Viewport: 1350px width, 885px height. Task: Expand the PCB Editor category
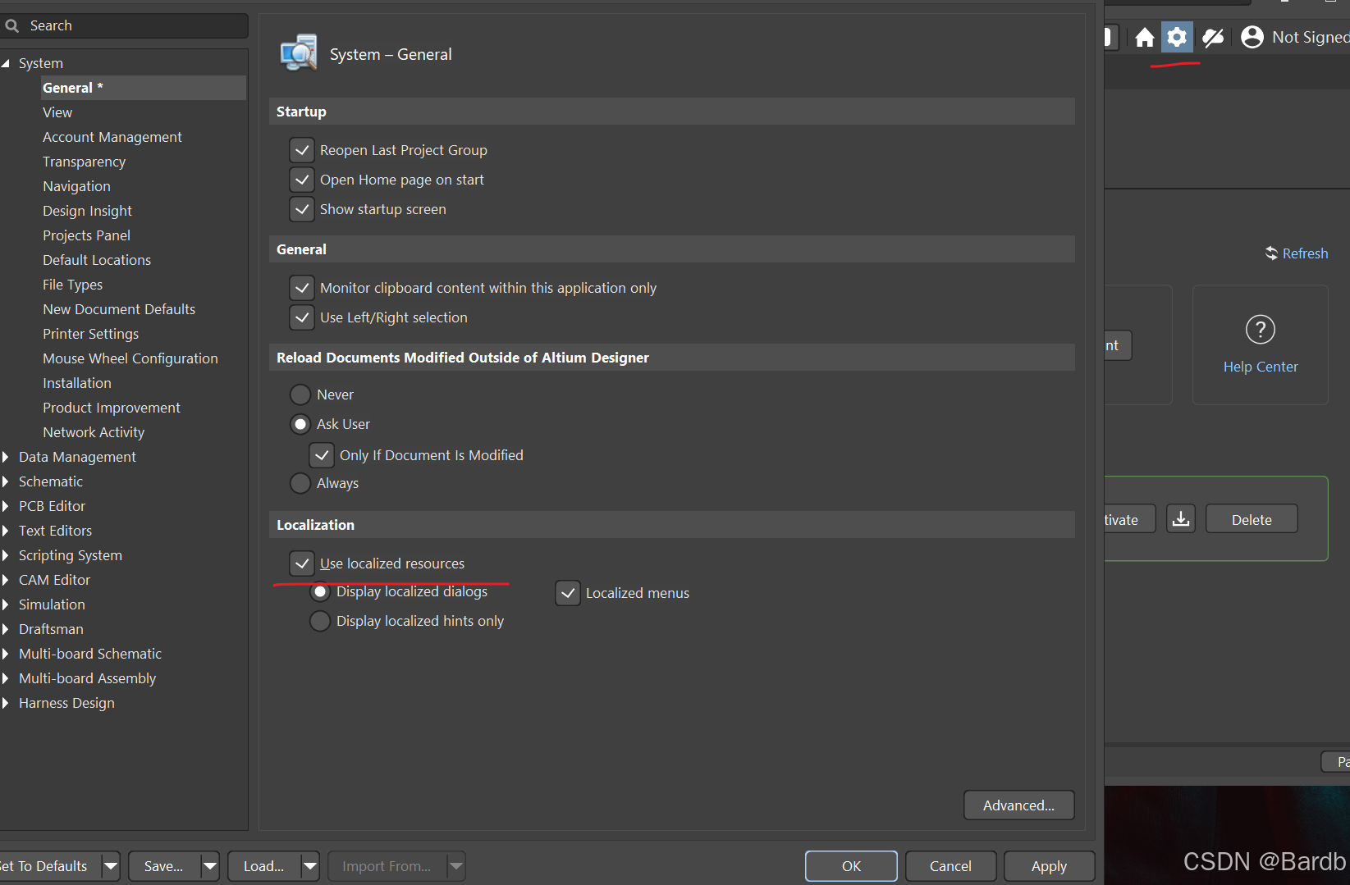pos(6,506)
